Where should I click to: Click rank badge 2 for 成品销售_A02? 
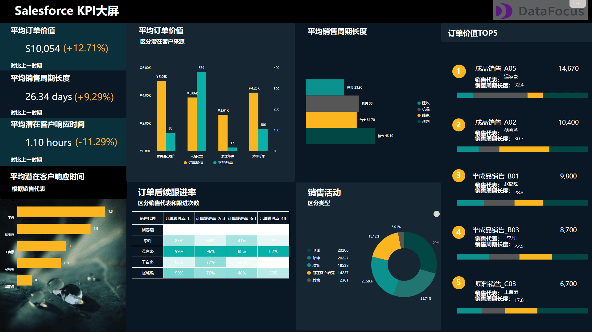point(459,125)
